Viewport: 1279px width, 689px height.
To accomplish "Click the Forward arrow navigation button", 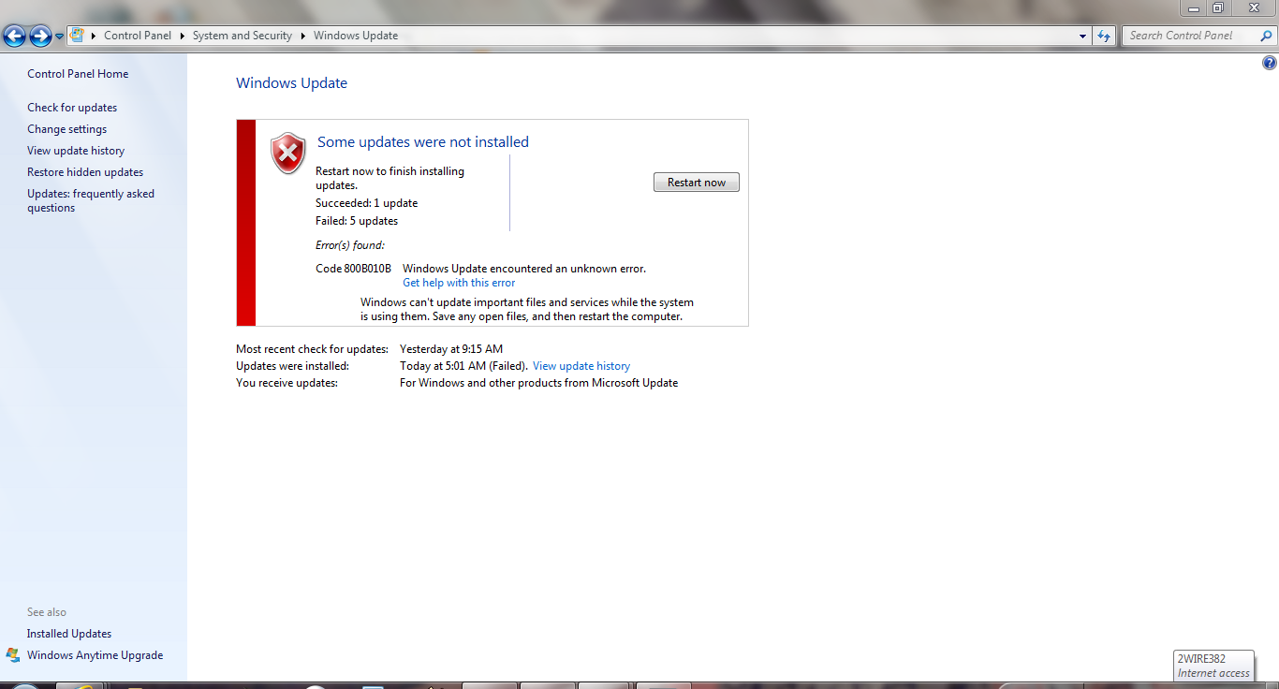I will [x=40, y=37].
